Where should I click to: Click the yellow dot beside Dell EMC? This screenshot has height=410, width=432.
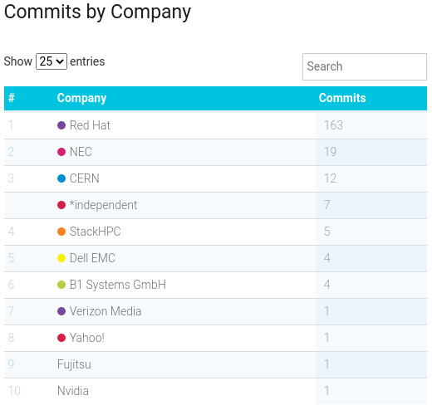[61, 258]
